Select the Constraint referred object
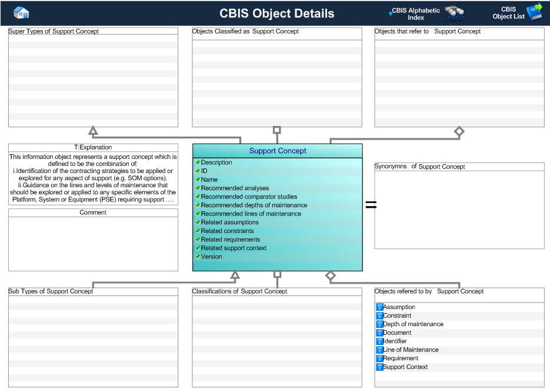The image size is (550, 392). (x=397, y=315)
